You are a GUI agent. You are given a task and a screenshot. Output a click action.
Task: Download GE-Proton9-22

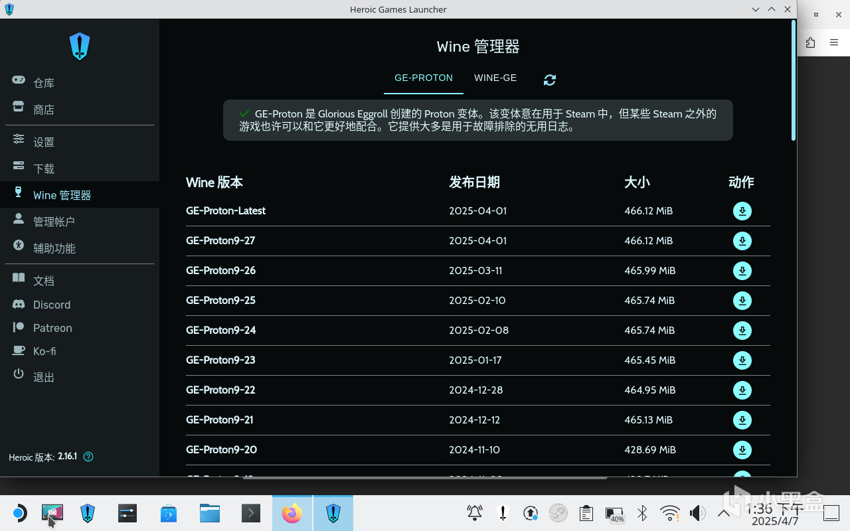tap(742, 390)
